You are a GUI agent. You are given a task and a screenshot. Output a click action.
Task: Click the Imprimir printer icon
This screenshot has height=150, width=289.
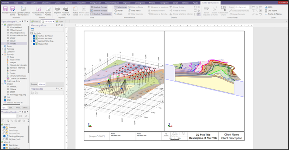point(57,8)
